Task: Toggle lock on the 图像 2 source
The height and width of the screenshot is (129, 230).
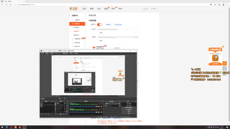Action: (x=67, y=103)
